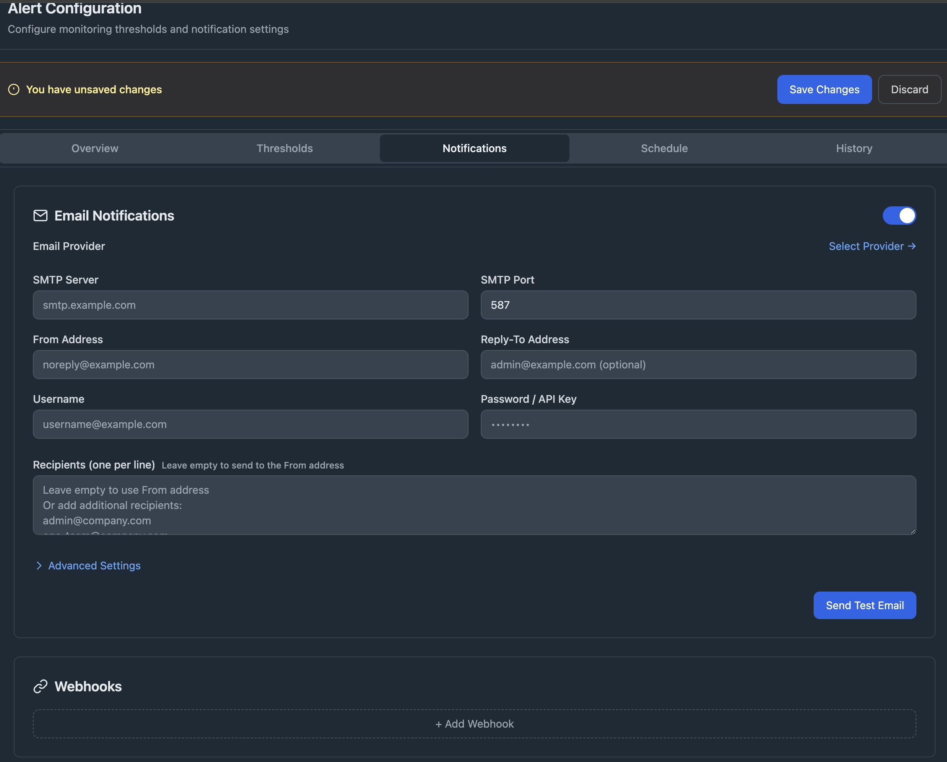Viewport: 947px width, 762px height.
Task: Click into the SMTP Port field
Action: point(698,305)
